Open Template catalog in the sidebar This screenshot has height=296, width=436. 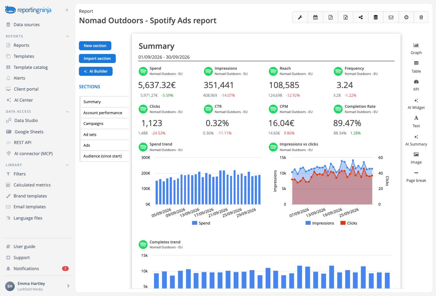(x=31, y=67)
